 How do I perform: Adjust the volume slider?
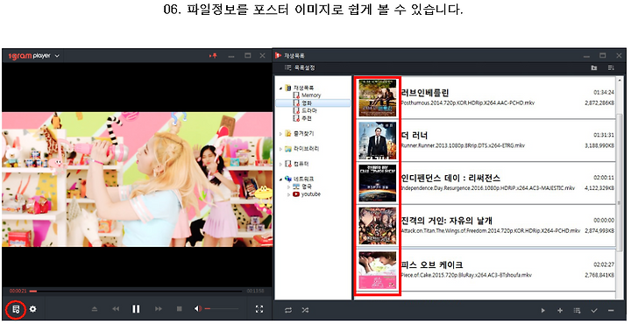coord(222,309)
